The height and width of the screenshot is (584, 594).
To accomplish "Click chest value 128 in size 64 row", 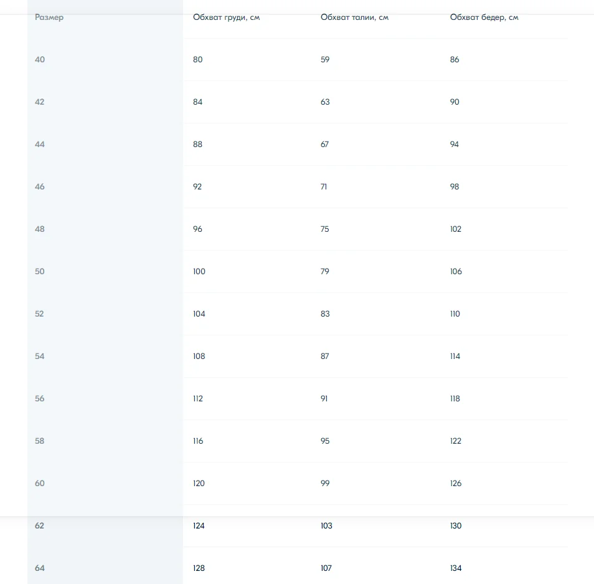I will (x=199, y=568).
